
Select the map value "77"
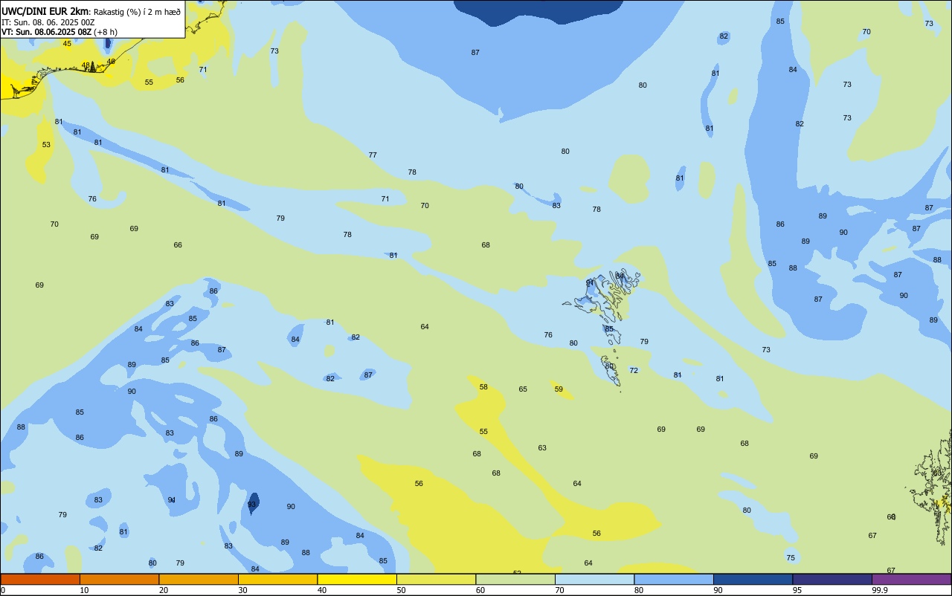point(373,155)
